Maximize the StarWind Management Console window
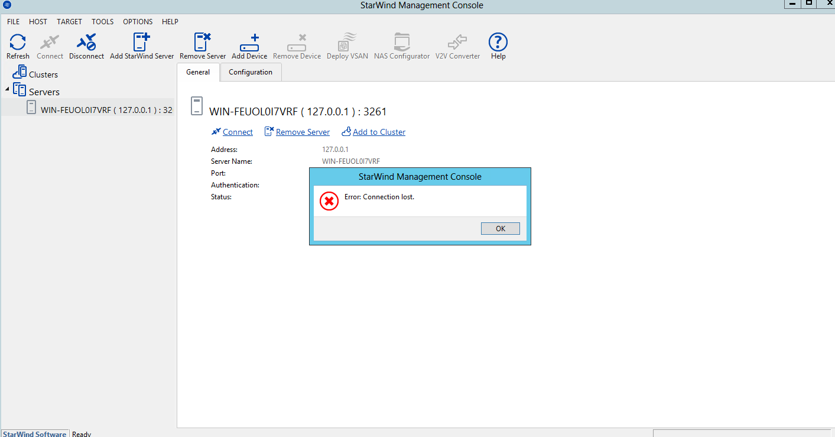This screenshot has width=835, height=437. 809,4
